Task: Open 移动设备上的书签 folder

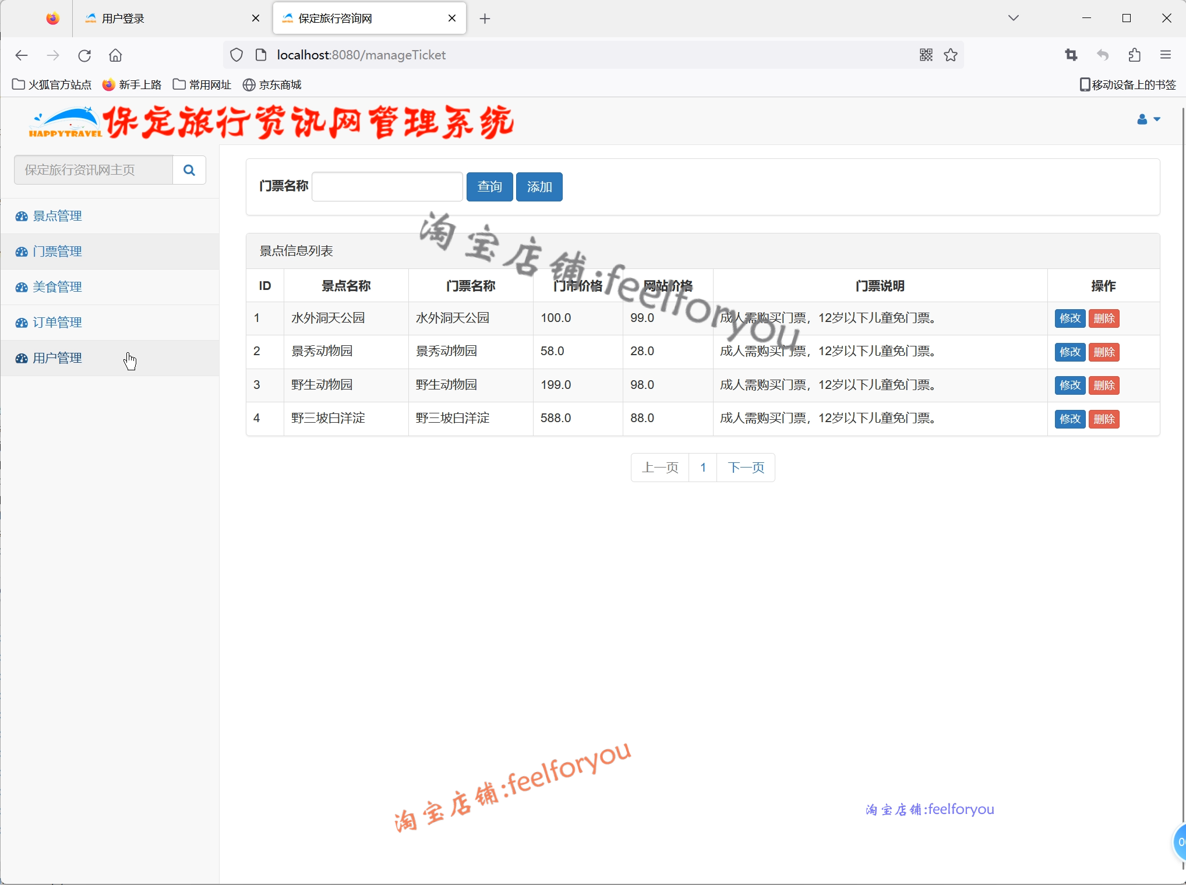Action: (1128, 85)
